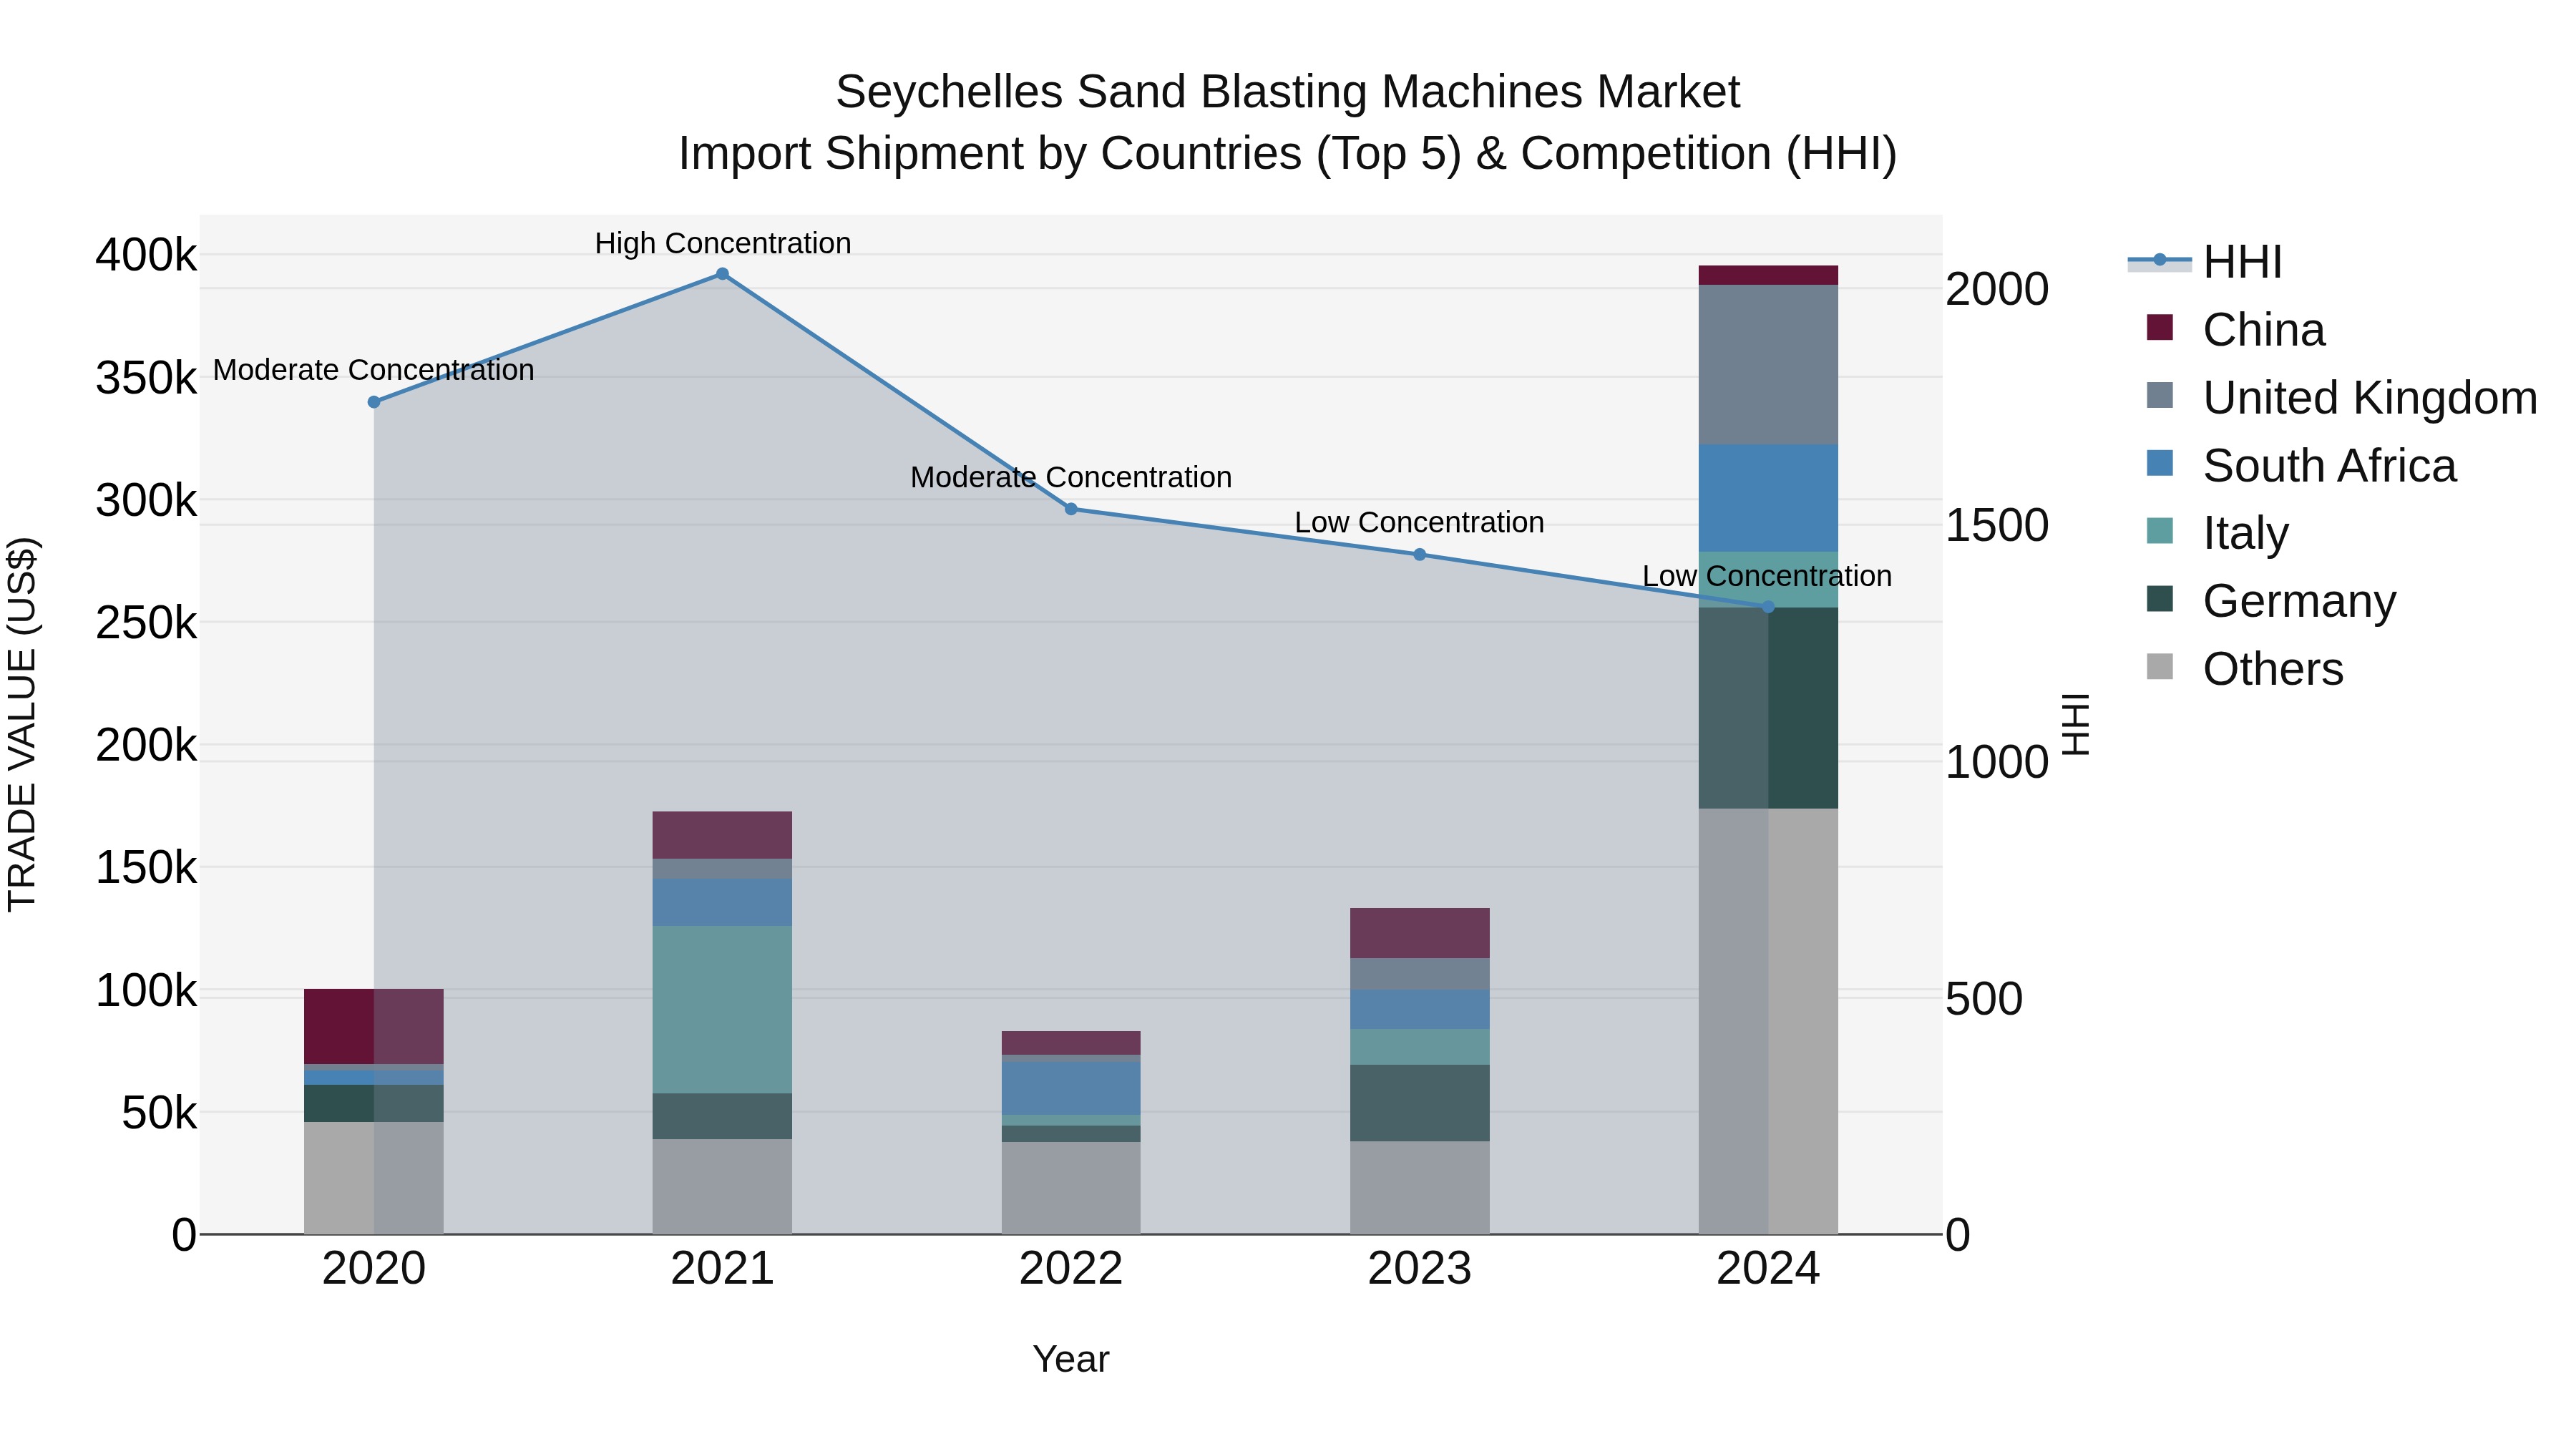Click the South Africa segment of 2022 bar
The height and width of the screenshot is (1449, 2576).
pos(1071,1088)
